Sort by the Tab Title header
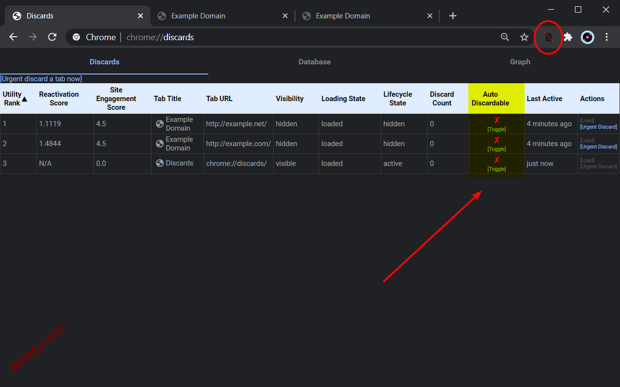Viewport: 620px width, 387px height. pyautogui.click(x=177, y=99)
